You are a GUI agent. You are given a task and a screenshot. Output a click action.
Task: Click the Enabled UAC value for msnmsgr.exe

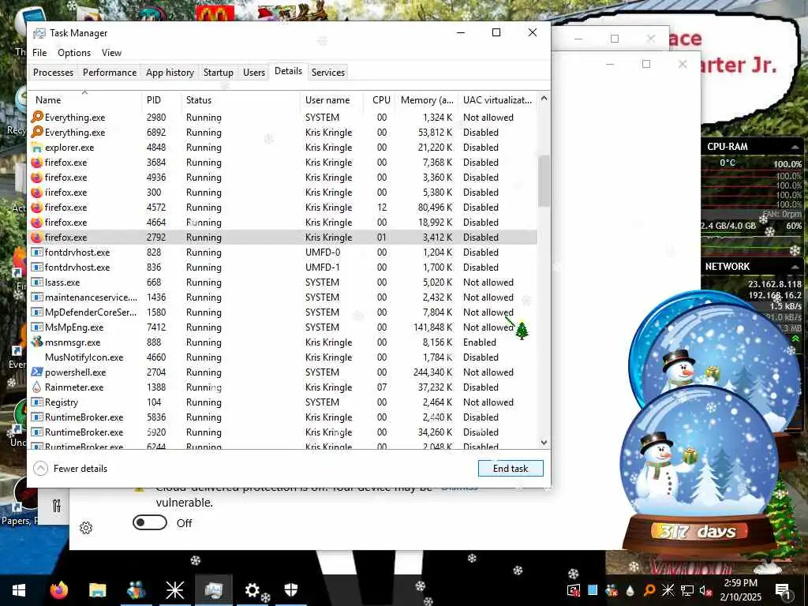(480, 342)
